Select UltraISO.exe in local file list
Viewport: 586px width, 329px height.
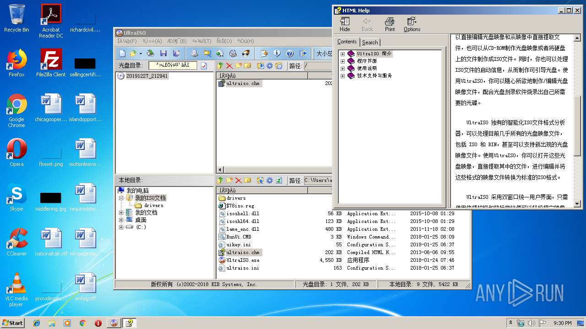(243, 260)
